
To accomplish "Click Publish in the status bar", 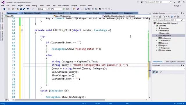I will 179,104.
